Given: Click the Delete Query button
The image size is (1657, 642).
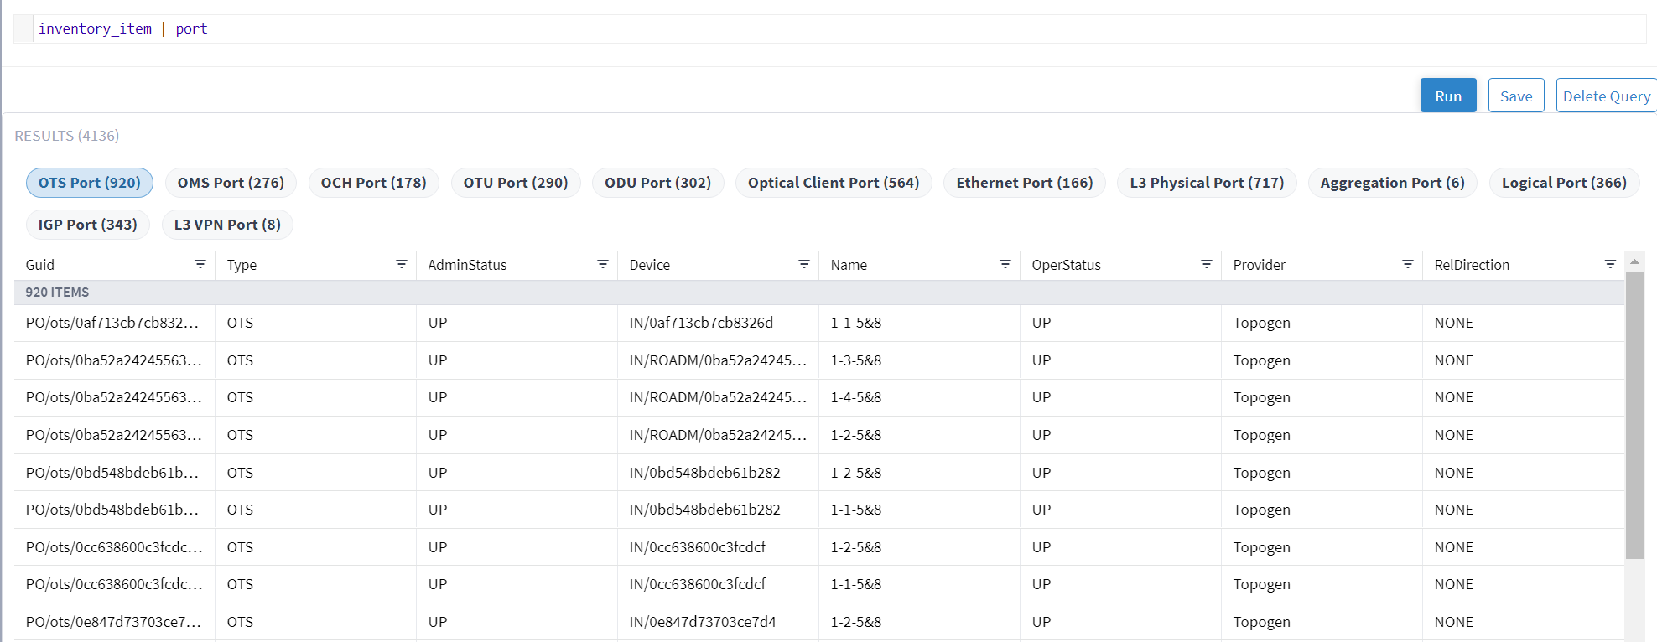Looking at the screenshot, I should click(1607, 96).
